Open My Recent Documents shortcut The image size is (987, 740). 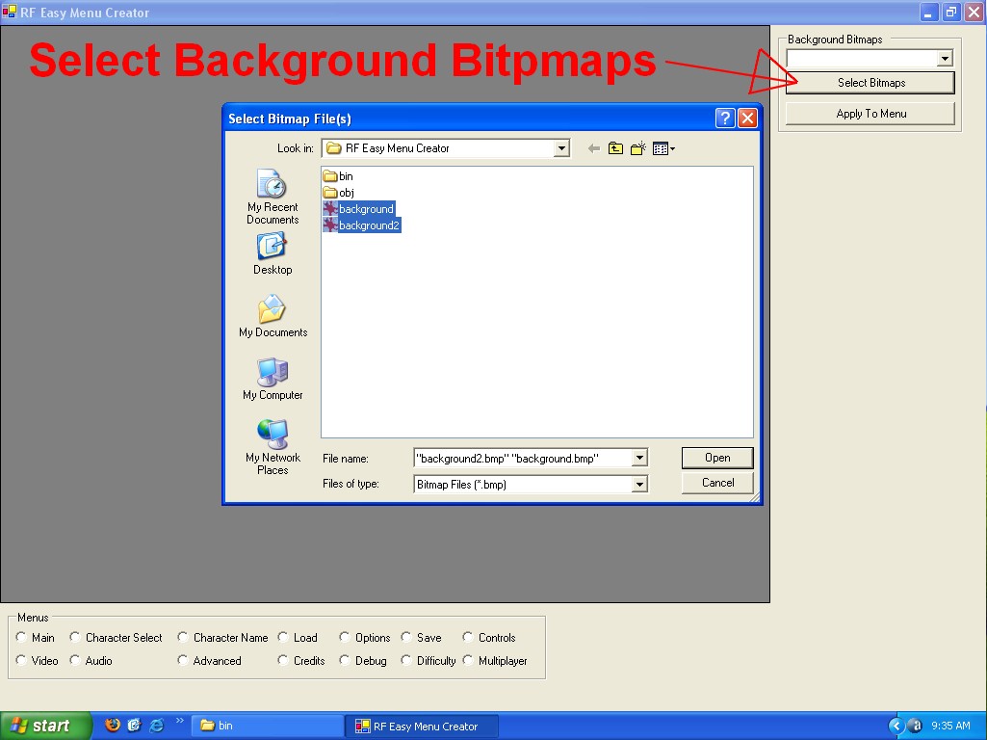(x=273, y=197)
